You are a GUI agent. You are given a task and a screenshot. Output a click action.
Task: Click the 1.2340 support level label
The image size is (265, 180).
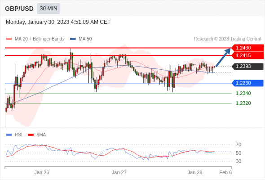pyautogui.click(x=243, y=93)
